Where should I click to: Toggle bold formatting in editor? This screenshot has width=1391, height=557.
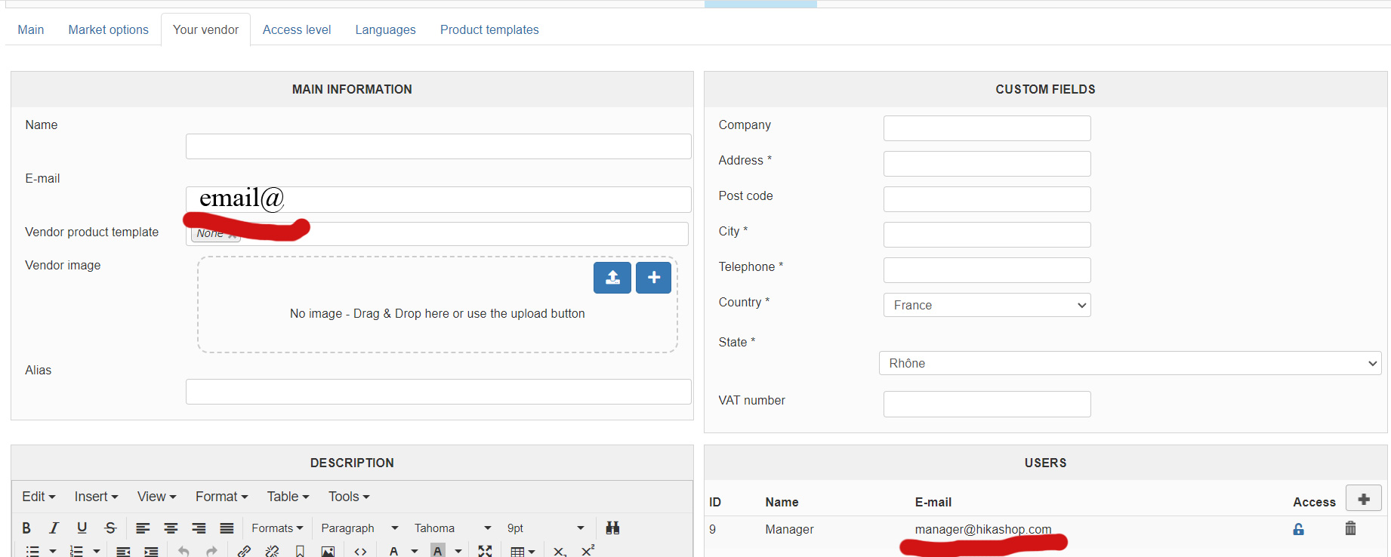26,528
